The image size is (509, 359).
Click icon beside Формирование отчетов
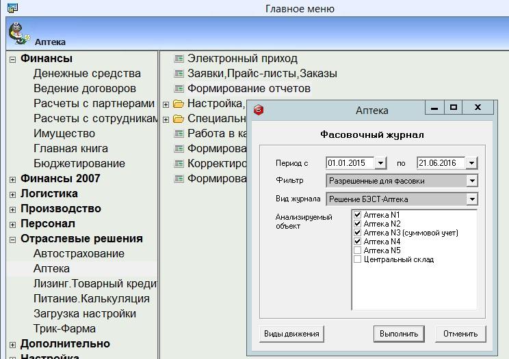179,88
